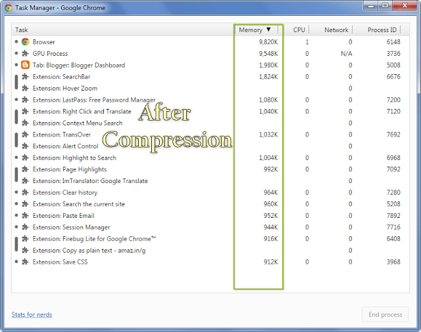The height and width of the screenshot is (332, 421).
Task: Select the Browser task row
Action: pyautogui.click(x=210, y=42)
